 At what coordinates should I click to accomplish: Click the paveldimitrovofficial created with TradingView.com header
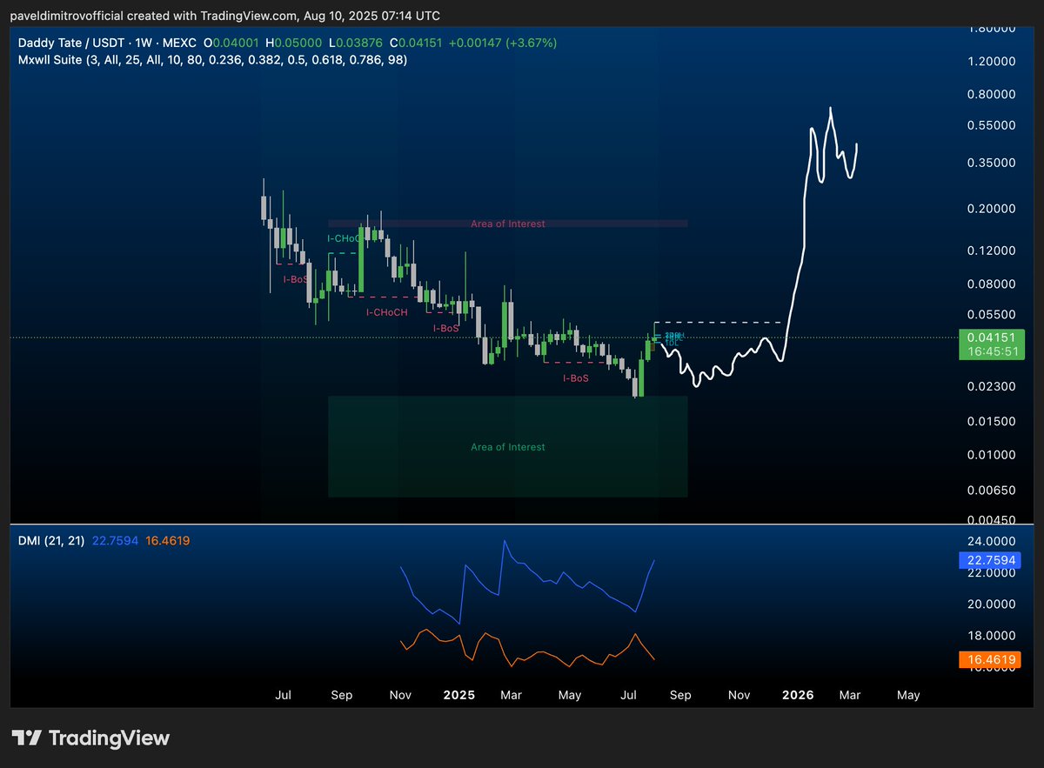[x=225, y=16]
